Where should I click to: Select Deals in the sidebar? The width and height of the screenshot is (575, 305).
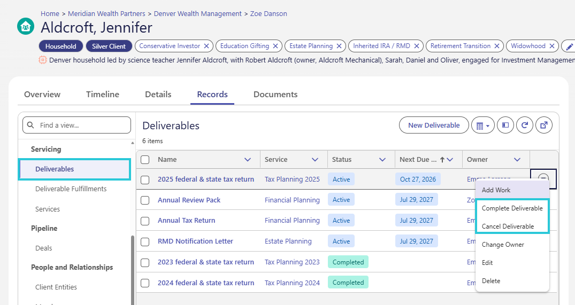44,248
